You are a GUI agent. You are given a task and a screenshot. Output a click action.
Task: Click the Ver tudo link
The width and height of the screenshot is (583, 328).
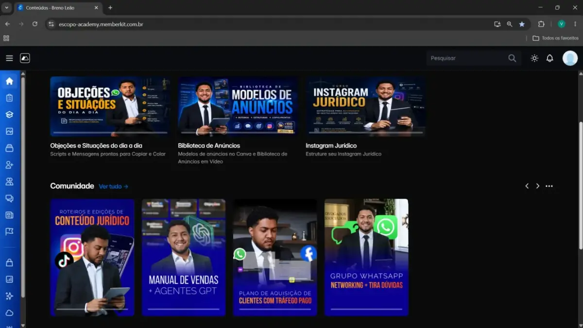tap(114, 186)
